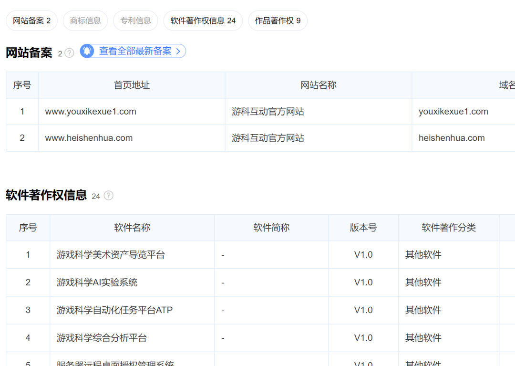
Task: Select 游戏科学AI实验系统 software name
Action: (97, 282)
